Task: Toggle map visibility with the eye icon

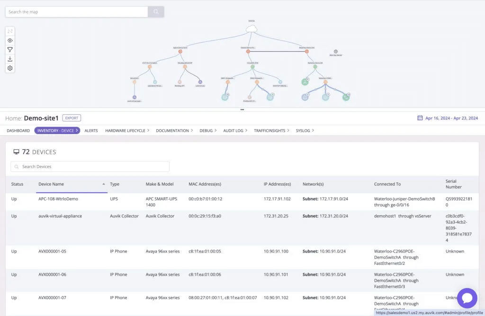Action: (x=10, y=41)
